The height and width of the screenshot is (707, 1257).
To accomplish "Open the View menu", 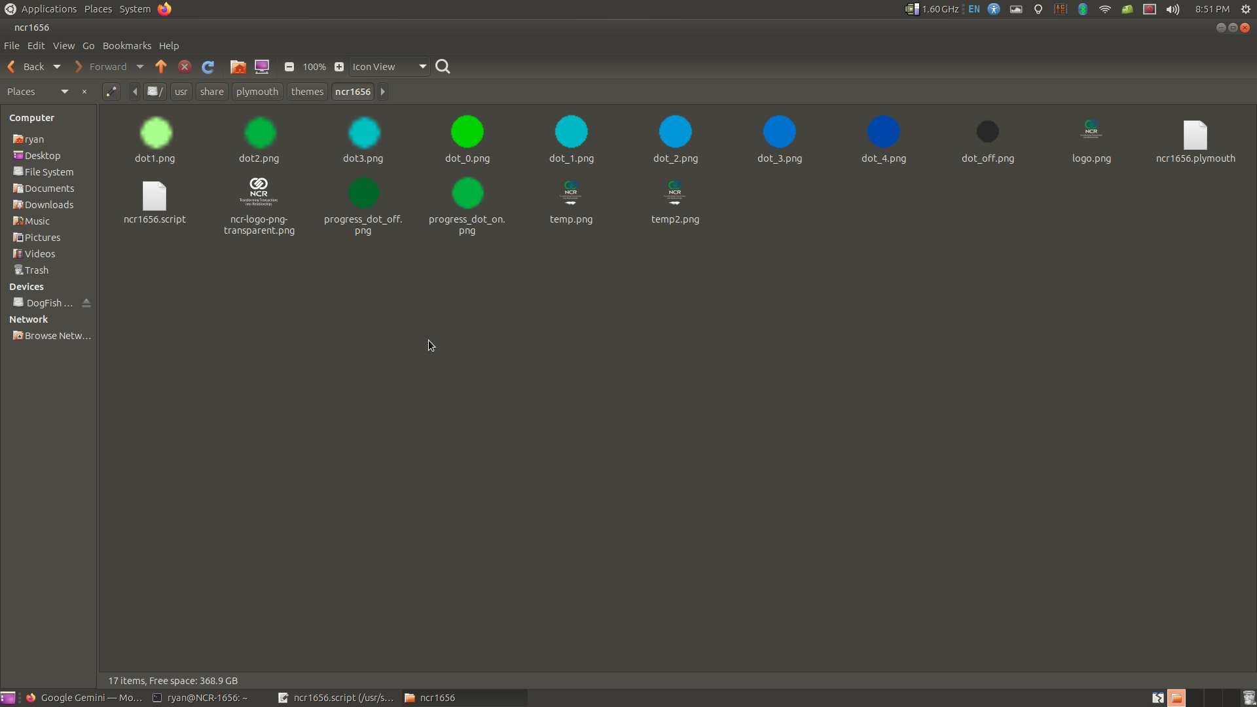I will point(64,46).
